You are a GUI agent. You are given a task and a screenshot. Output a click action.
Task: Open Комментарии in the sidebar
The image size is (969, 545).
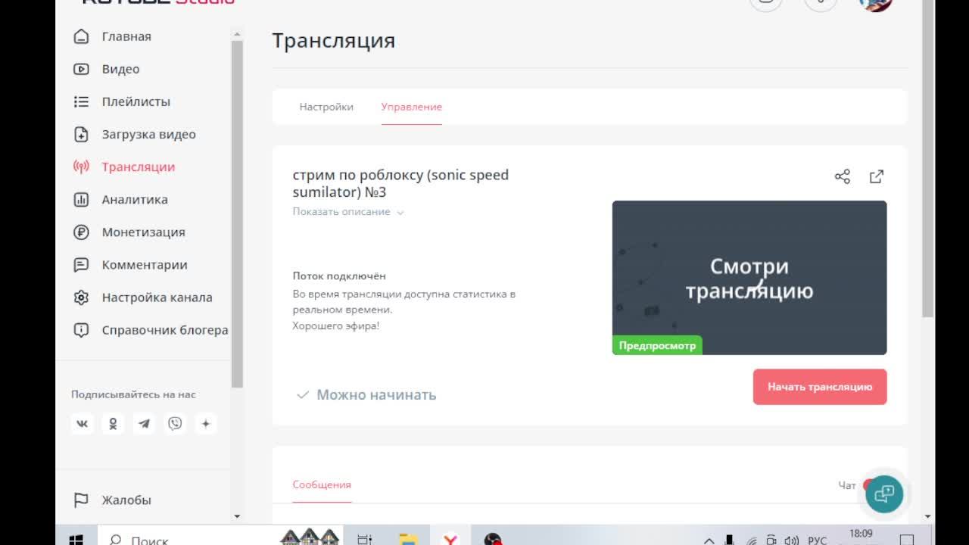click(x=145, y=265)
